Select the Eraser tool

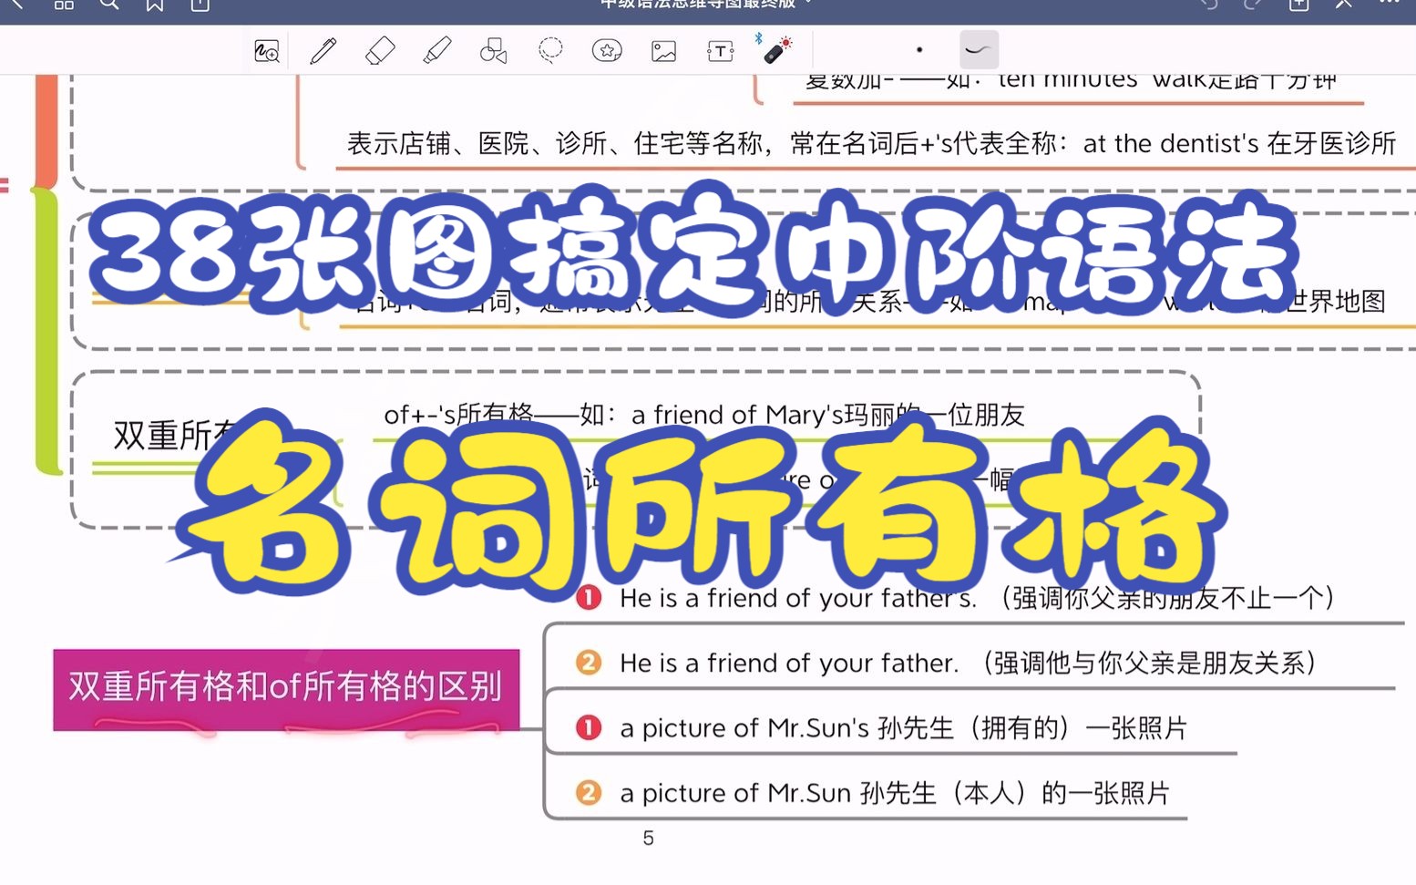380,51
